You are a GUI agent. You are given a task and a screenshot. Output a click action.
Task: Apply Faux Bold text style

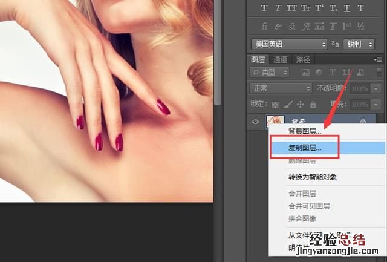[x=264, y=8]
